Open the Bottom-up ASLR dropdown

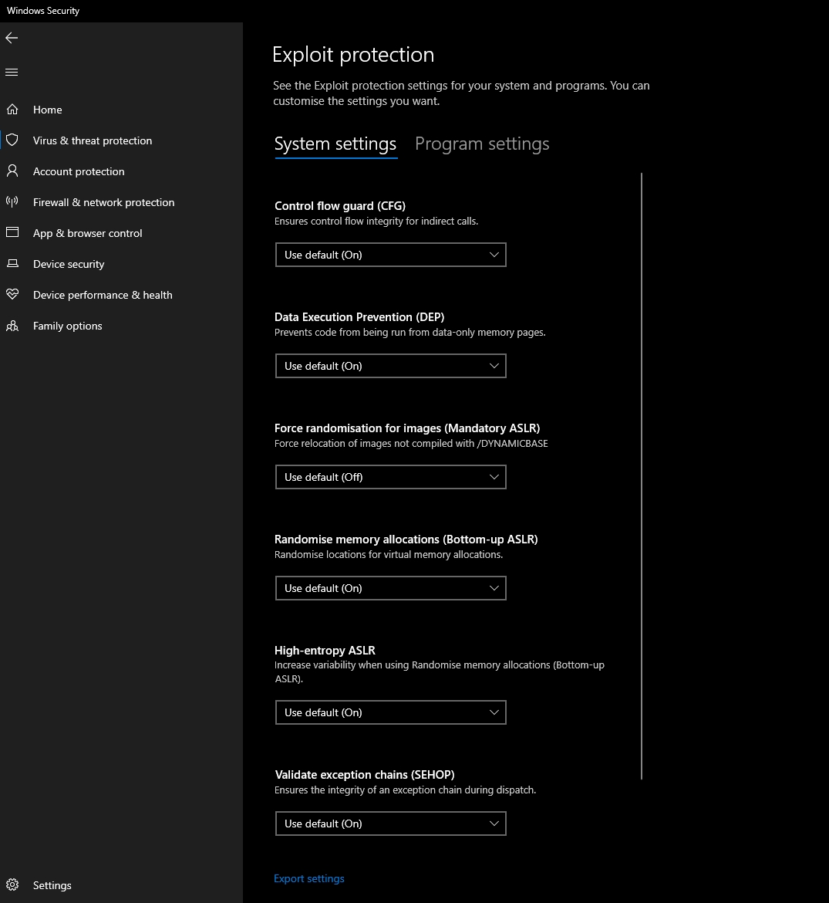(390, 588)
